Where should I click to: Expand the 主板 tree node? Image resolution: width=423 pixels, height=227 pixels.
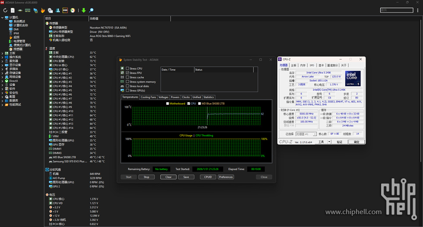click(x=2, y=53)
